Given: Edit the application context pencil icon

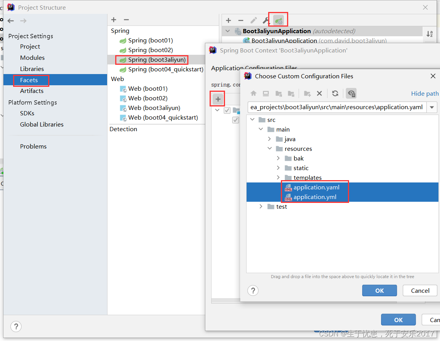Looking at the screenshot, I should tap(254, 20).
